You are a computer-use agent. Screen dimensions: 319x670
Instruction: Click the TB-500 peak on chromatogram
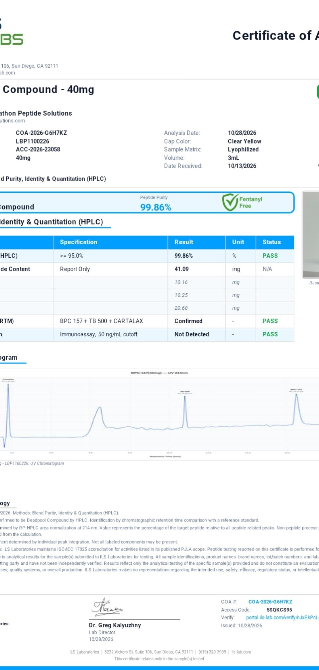tap(185, 398)
